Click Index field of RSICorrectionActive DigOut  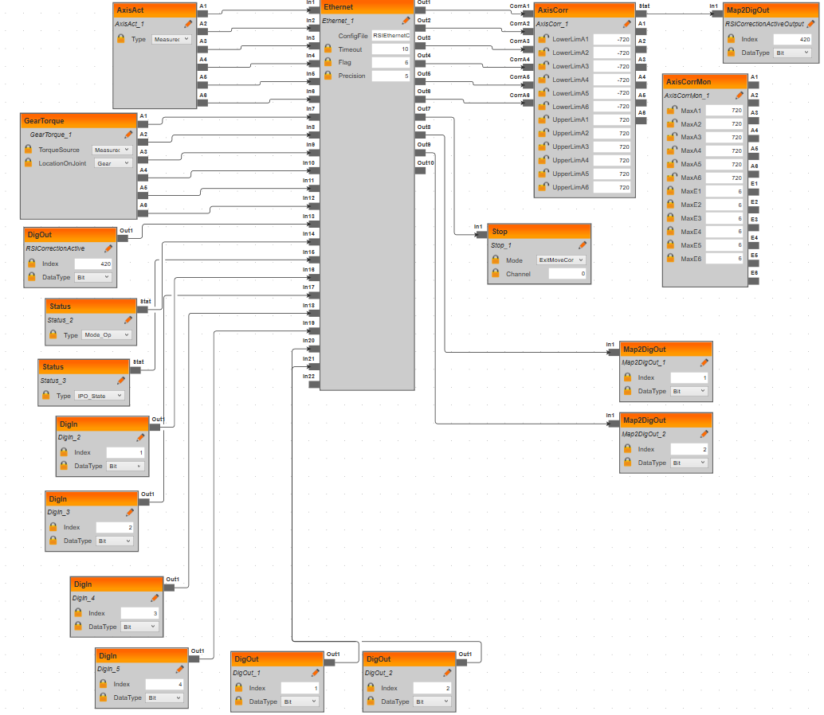[x=93, y=264]
